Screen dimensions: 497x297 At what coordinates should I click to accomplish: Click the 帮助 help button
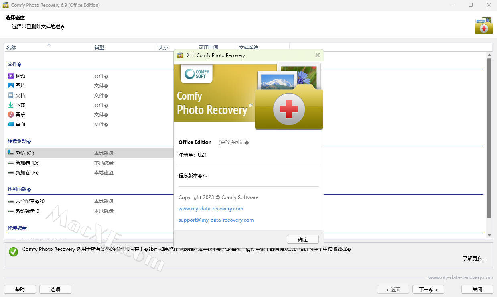click(20, 289)
